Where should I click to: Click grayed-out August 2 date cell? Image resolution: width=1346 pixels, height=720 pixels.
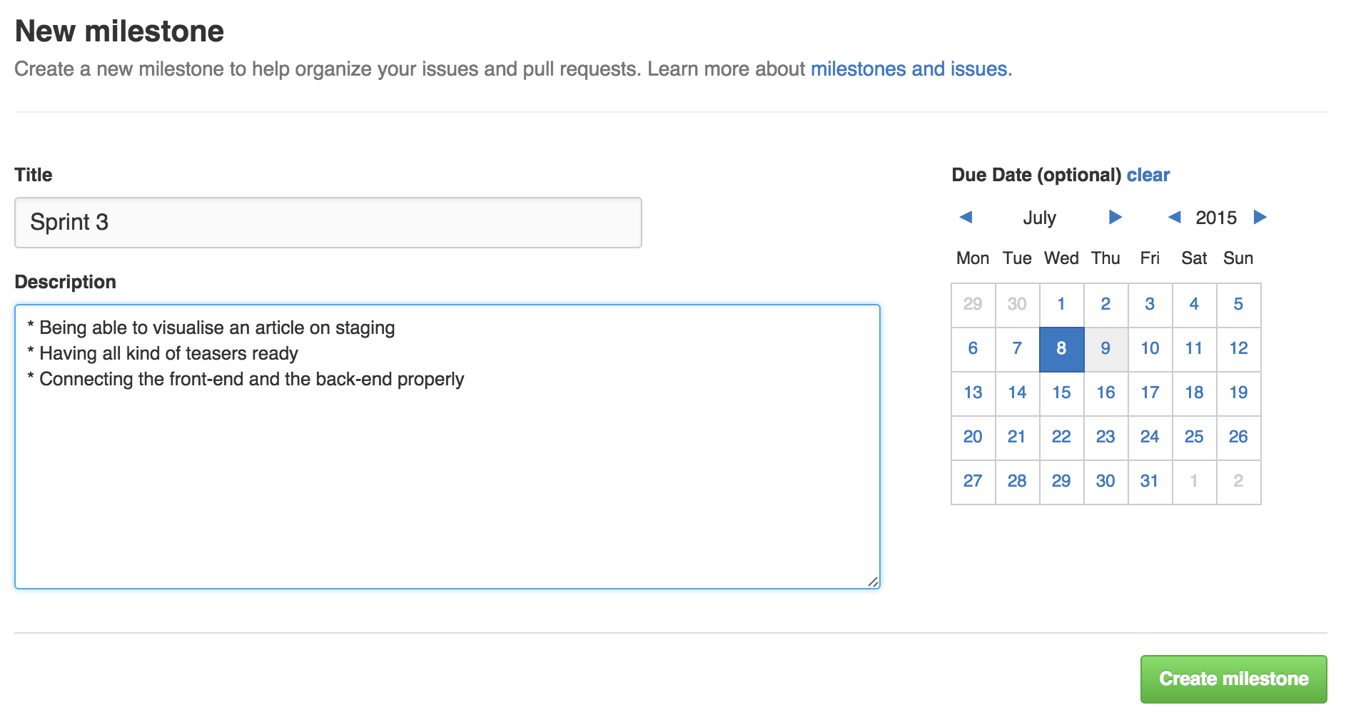[x=1238, y=482]
